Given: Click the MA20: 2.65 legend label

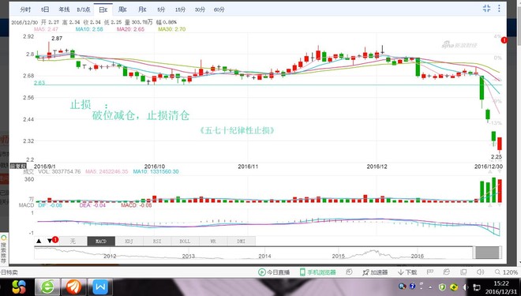Looking at the screenshot, I should click(130, 29).
